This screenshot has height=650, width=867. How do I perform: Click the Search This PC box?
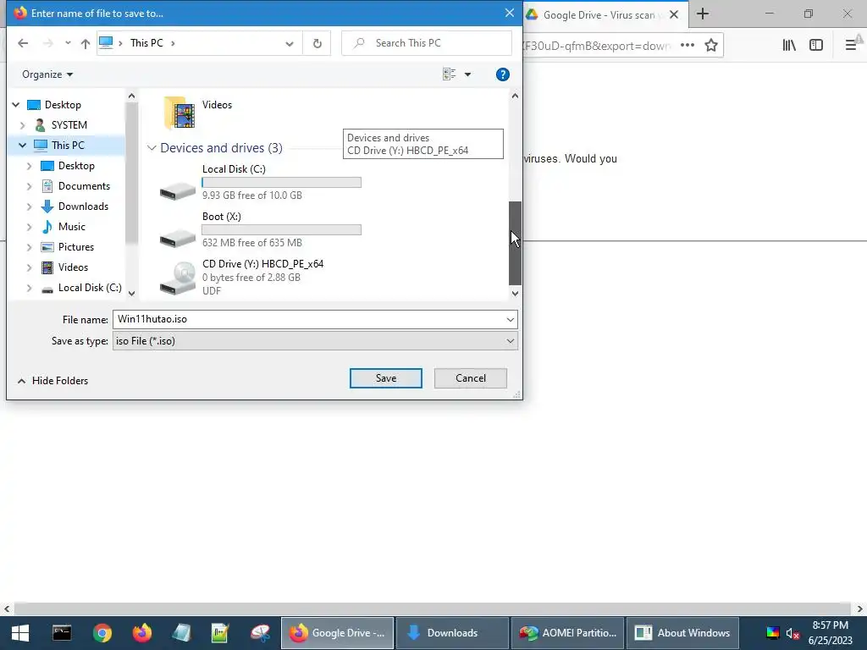click(427, 43)
